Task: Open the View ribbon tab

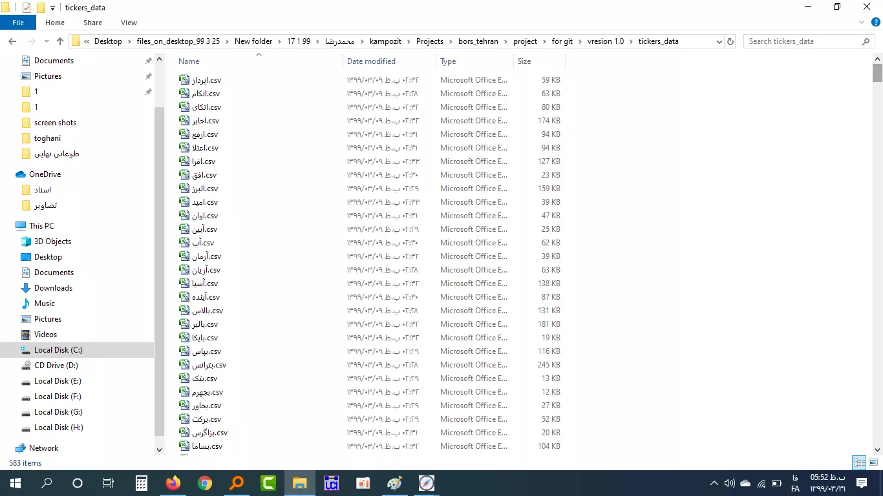Action: pos(129,23)
